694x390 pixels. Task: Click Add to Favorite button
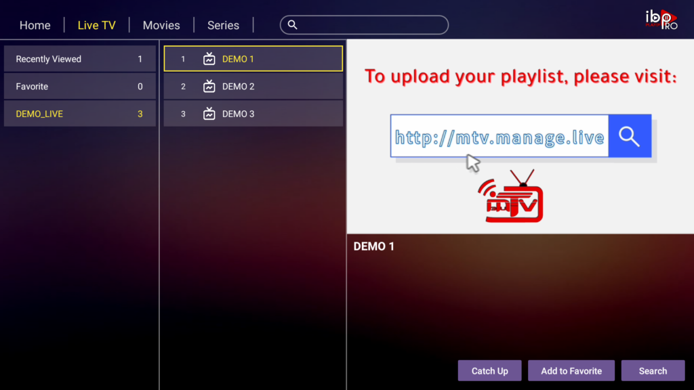pyautogui.click(x=571, y=371)
